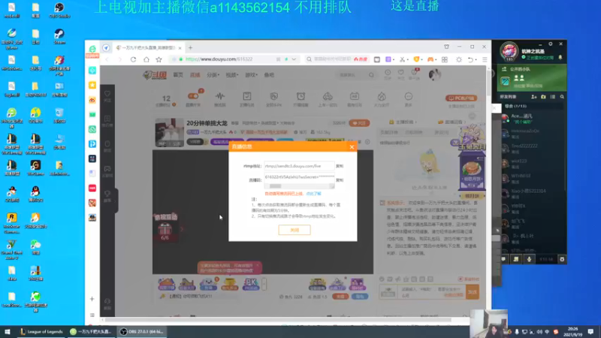Click the browser screenshot scissors icon
The image size is (601, 338).
(402, 59)
